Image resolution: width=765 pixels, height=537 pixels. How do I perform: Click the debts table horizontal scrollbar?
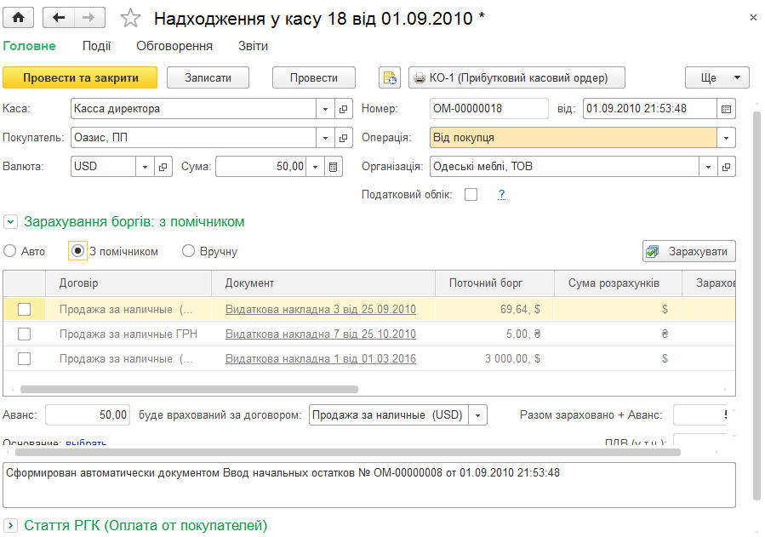[189, 389]
